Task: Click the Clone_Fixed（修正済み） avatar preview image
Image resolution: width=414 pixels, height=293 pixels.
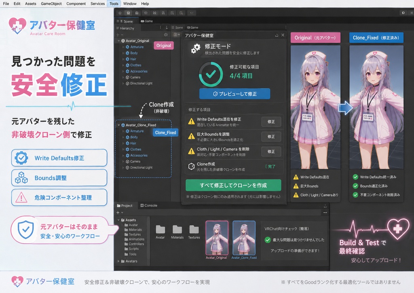Action: (376, 107)
